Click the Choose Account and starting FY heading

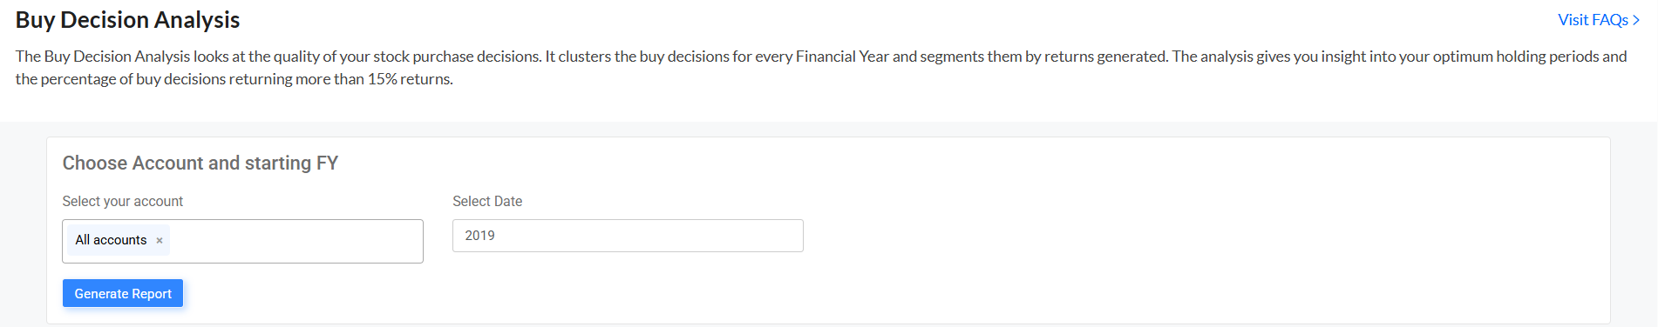point(200,163)
